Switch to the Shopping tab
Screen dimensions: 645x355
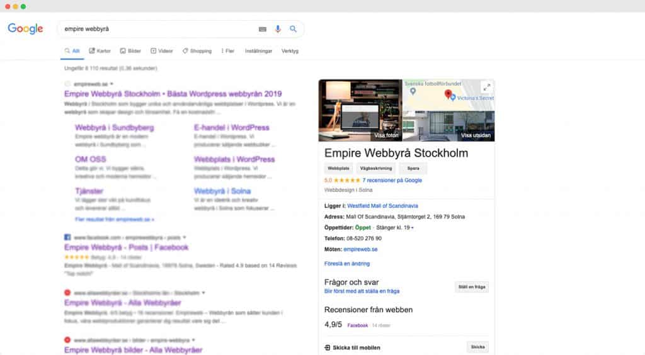click(x=197, y=51)
